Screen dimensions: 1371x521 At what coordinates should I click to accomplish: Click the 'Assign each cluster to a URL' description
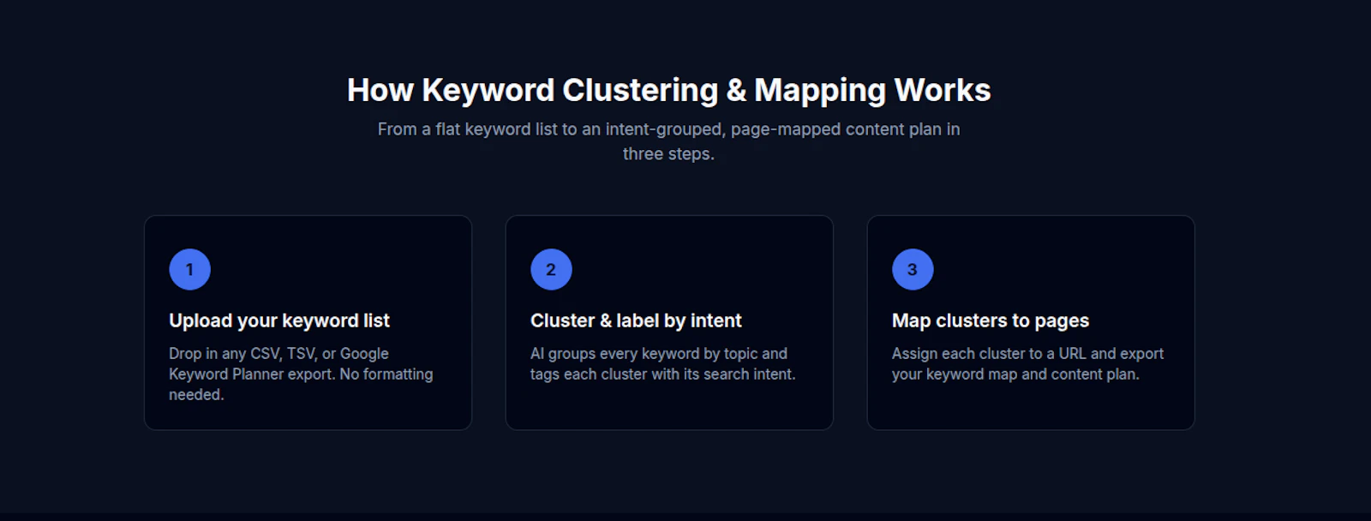(1027, 363)
